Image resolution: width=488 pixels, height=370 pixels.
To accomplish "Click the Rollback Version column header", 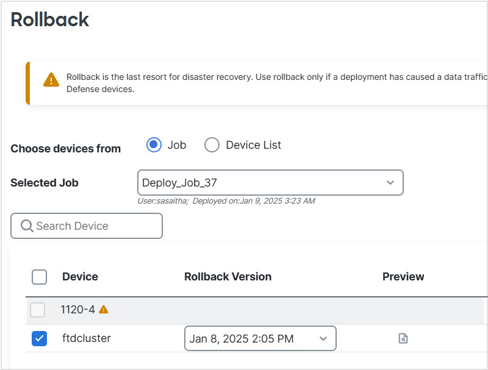I will coord(228,277).
